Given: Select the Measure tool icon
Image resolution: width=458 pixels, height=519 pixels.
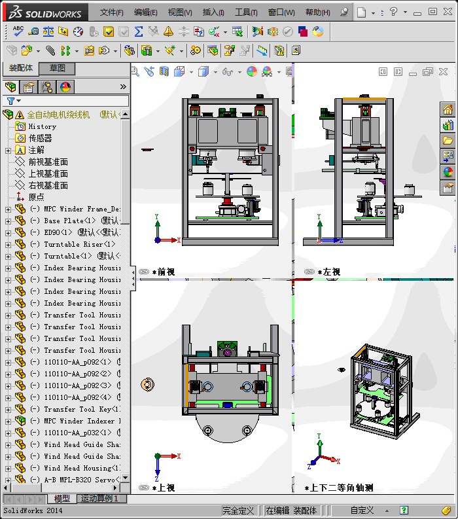Looking at the screenshot, I should click(33, 32).
